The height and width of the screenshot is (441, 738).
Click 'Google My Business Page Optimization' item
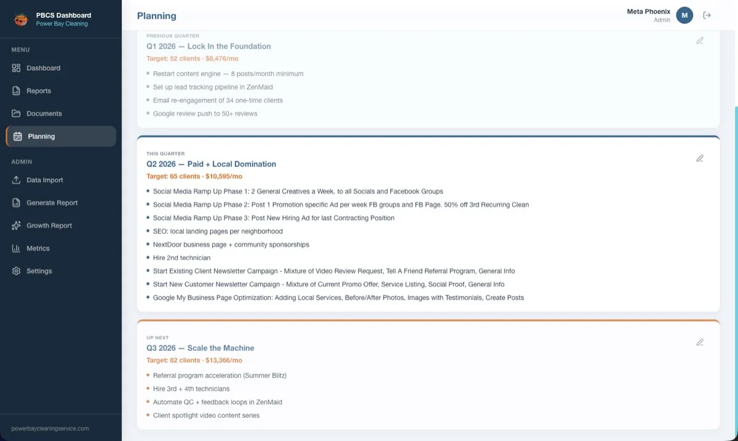pos(338,298)
